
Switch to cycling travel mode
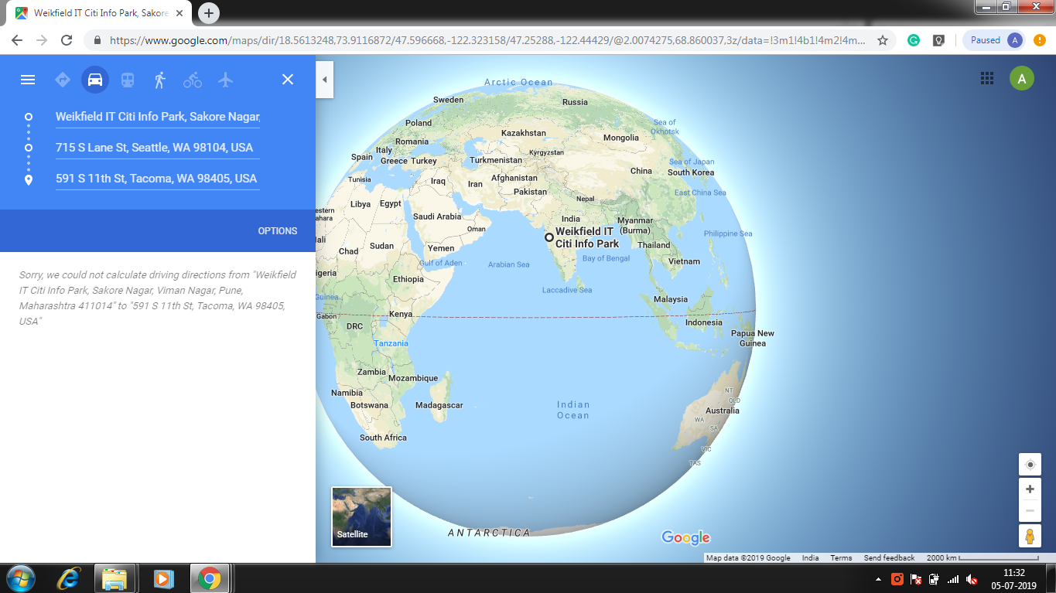(193, 80)
